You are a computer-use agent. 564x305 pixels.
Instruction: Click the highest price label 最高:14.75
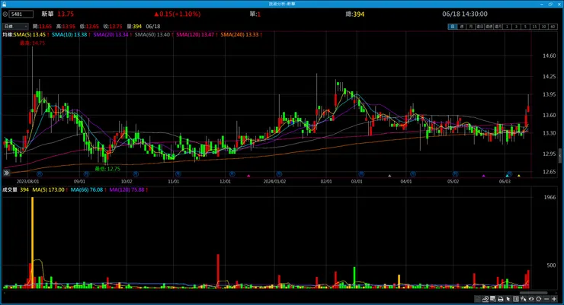32,43
